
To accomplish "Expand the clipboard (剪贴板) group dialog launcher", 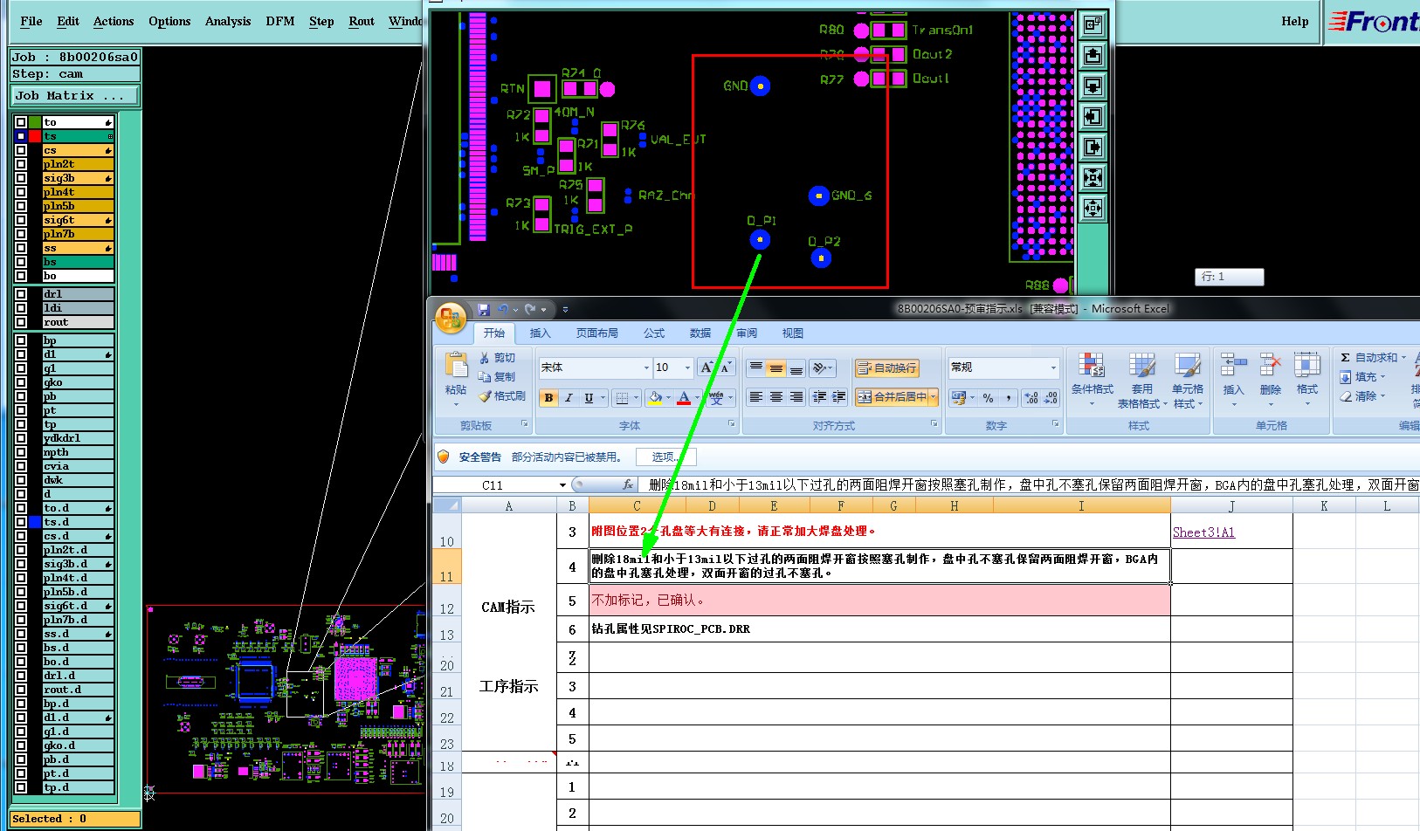I will coord(525,424).
